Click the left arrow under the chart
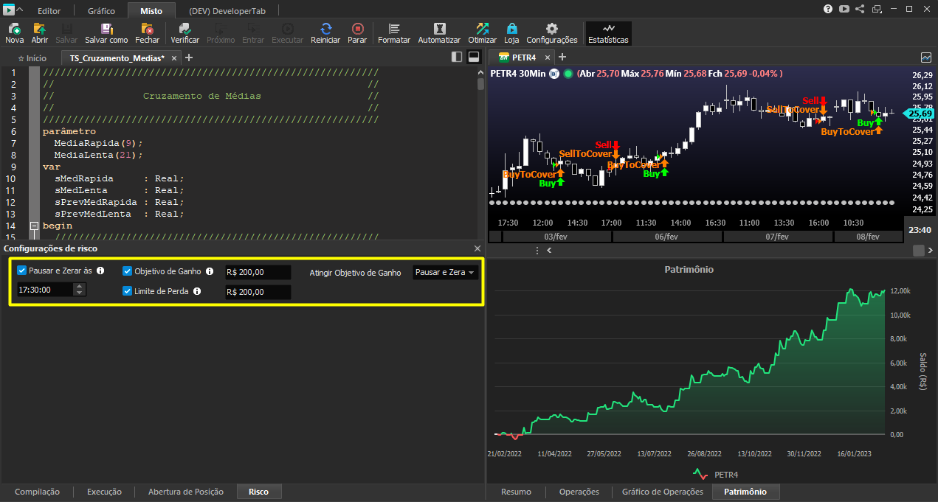 [548, 251]
